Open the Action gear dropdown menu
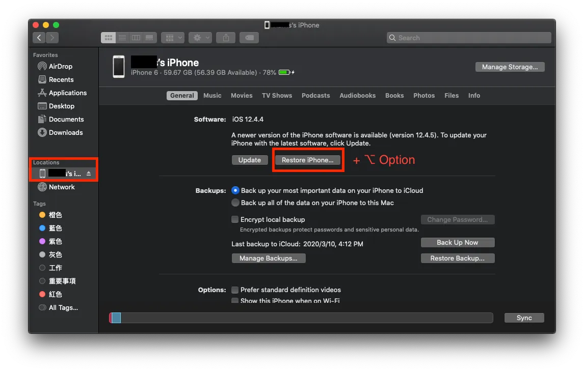The image size is (584, 371). click(199, 38)
